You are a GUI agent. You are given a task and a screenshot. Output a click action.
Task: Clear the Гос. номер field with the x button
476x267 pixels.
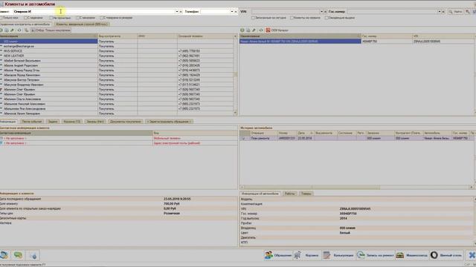click(x=443, y=12)
